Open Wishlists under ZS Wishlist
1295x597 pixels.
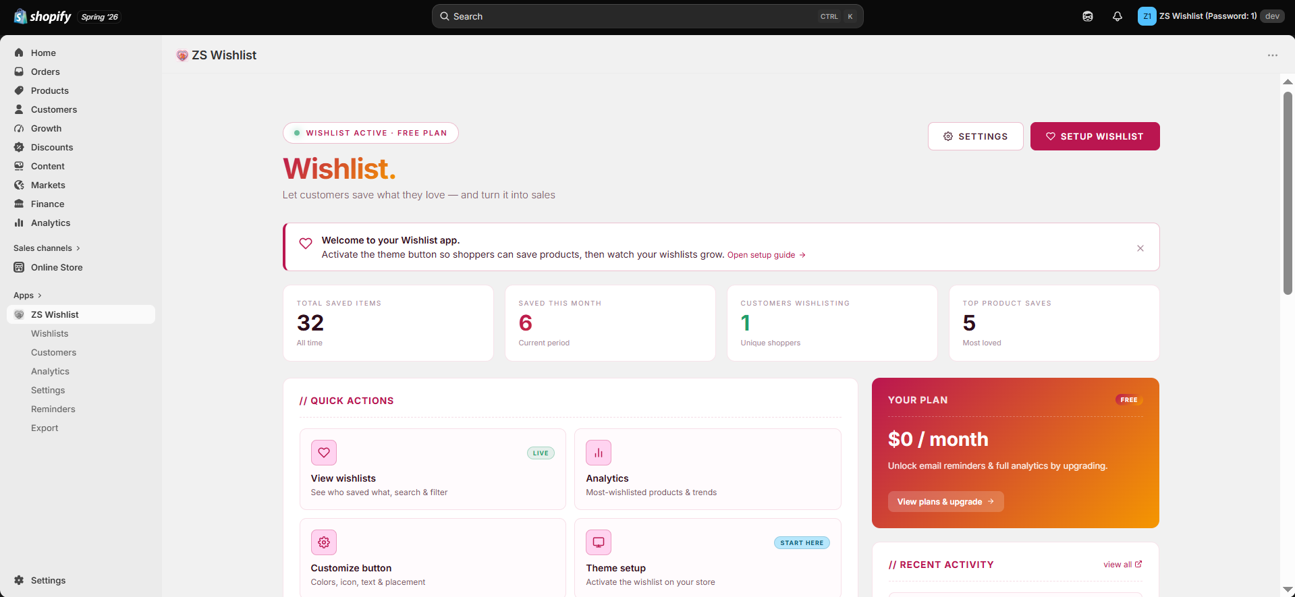tap(50, 333)
